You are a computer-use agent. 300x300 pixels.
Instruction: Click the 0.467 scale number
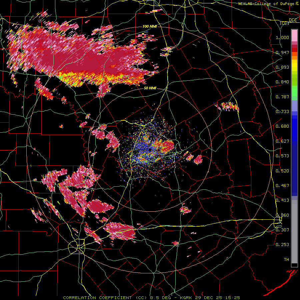(282, 186)
